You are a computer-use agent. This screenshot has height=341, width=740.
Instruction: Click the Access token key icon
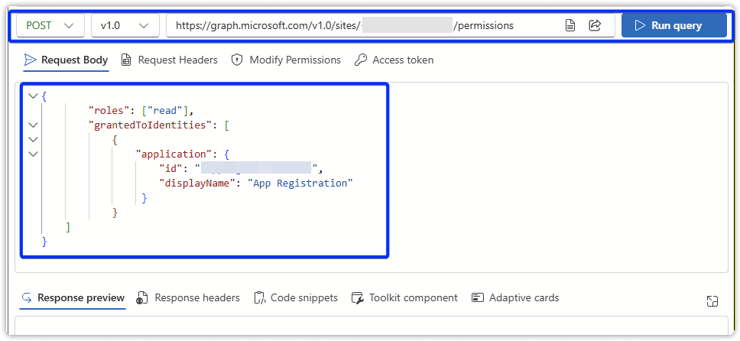click(x=361, y=60)
